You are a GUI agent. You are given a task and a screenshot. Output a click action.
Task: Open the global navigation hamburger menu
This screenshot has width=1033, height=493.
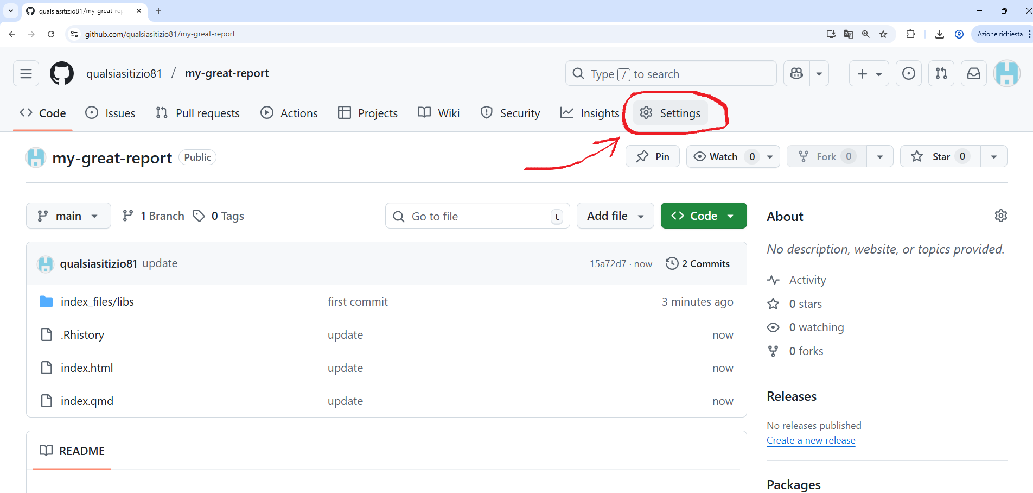[25, 73]
